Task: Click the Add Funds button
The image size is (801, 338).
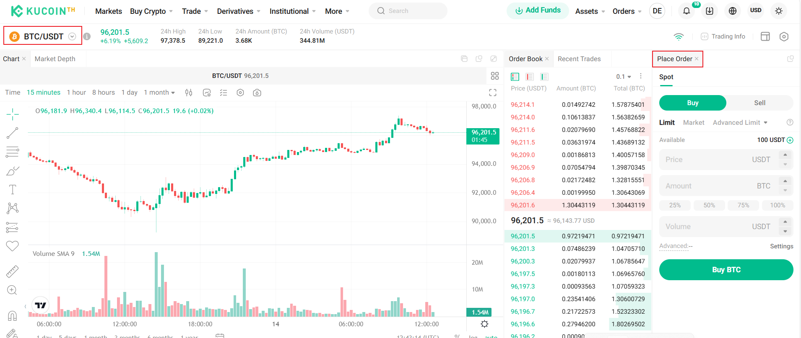Action: 538,10
